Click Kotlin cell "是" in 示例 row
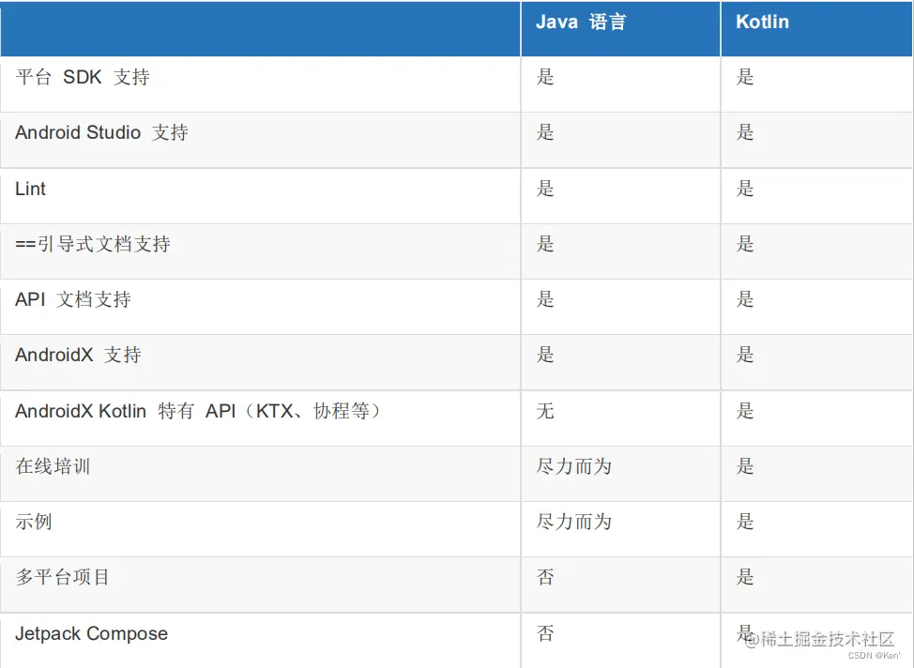This screenshot has height=668, width=914. [745, 521]
